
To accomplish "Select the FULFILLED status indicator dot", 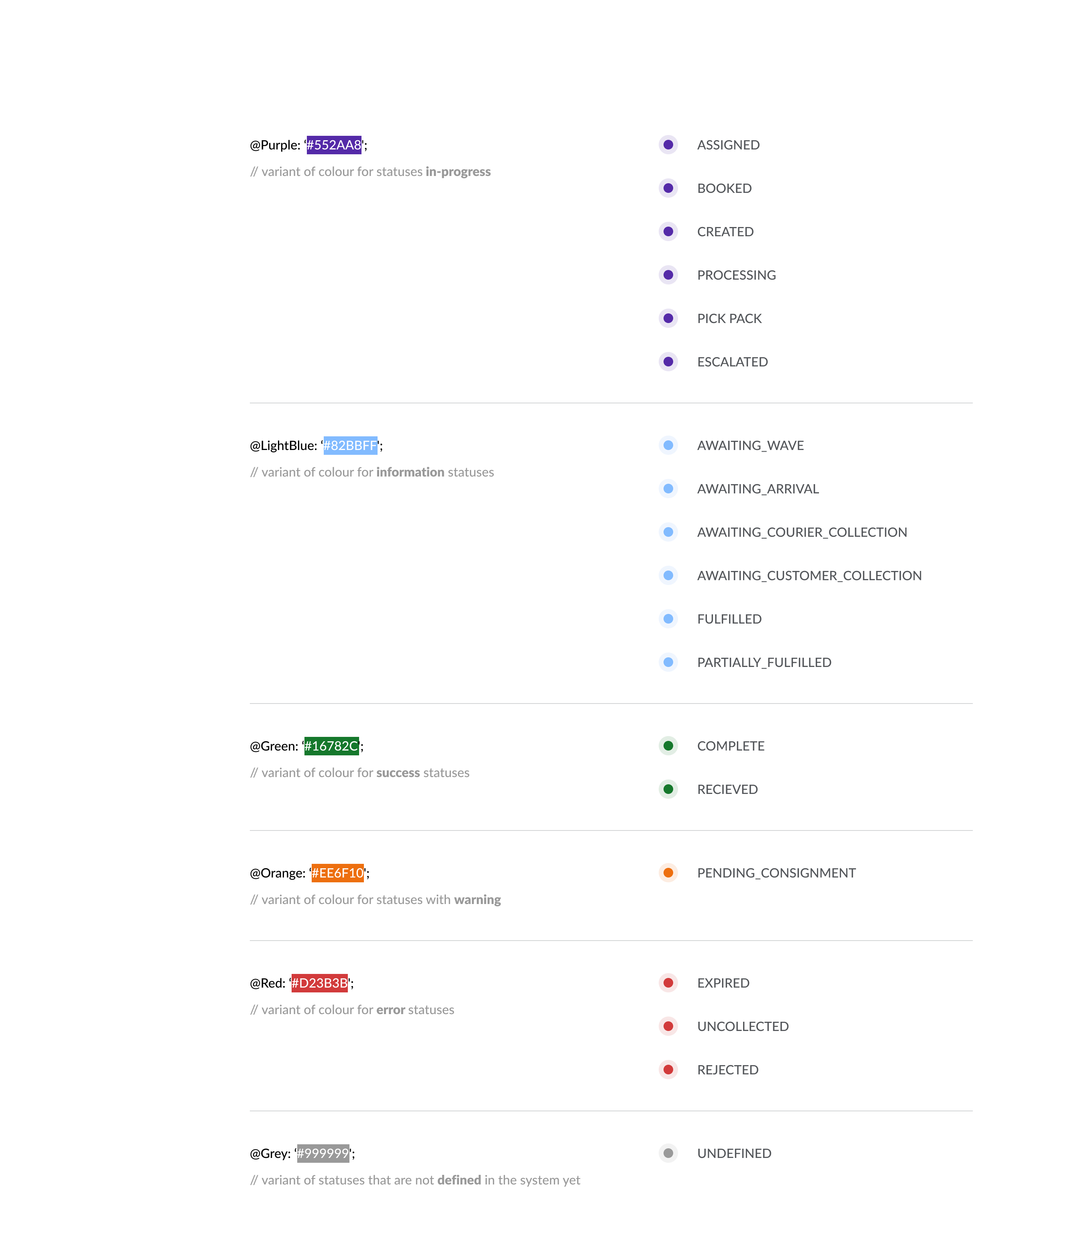I will (x=668, y=619).
